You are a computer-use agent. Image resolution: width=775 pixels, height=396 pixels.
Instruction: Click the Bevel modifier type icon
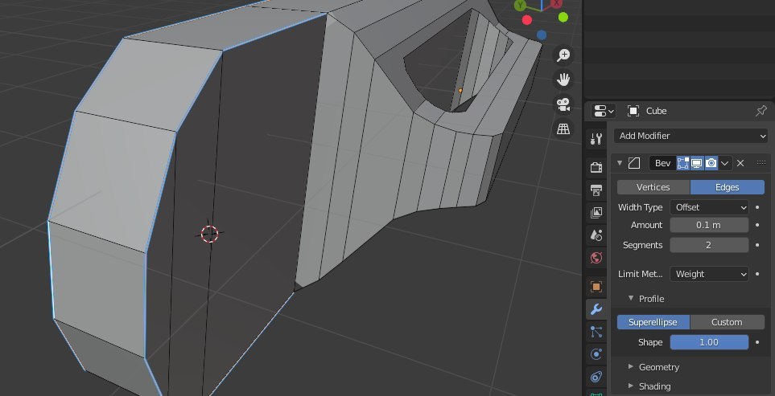pos(634,163)
